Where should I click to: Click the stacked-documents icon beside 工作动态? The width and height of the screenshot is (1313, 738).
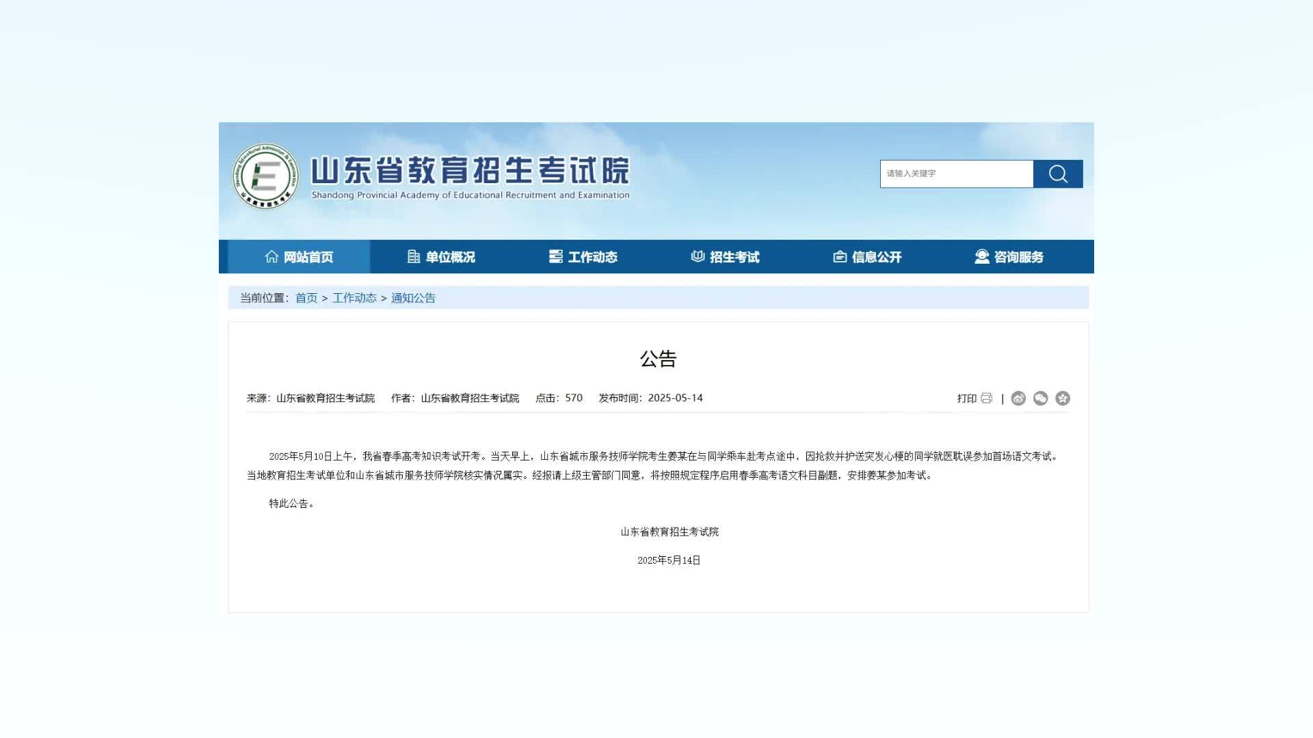click(556, 256)
